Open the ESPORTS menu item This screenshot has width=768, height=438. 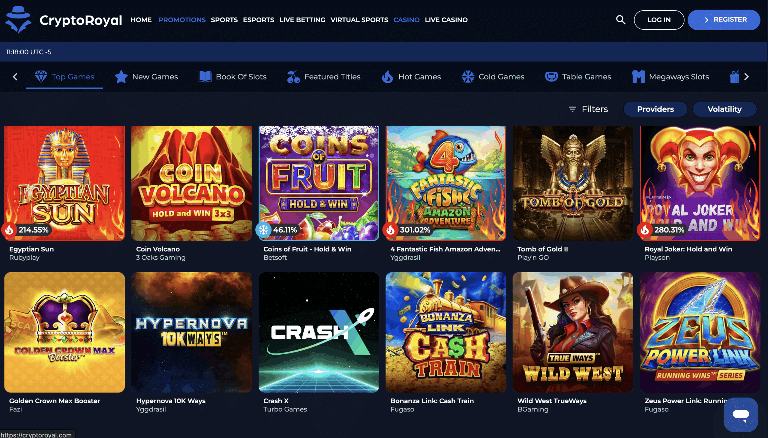(x=259, y=20)
